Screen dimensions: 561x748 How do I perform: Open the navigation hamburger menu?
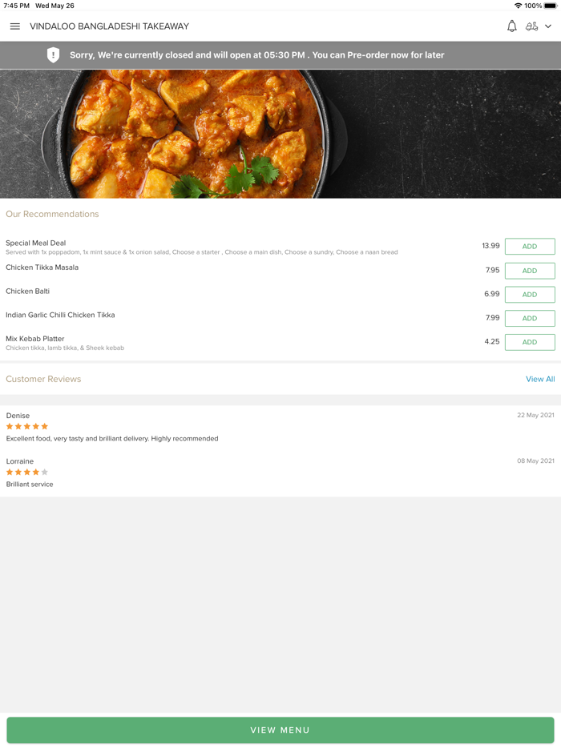point(14,26)
